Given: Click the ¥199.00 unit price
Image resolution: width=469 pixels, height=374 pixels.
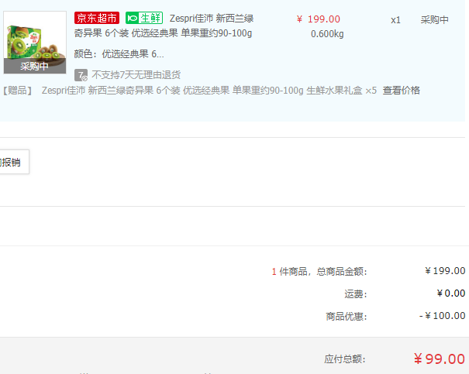Looking at the screenshot, I should [319, 19].
